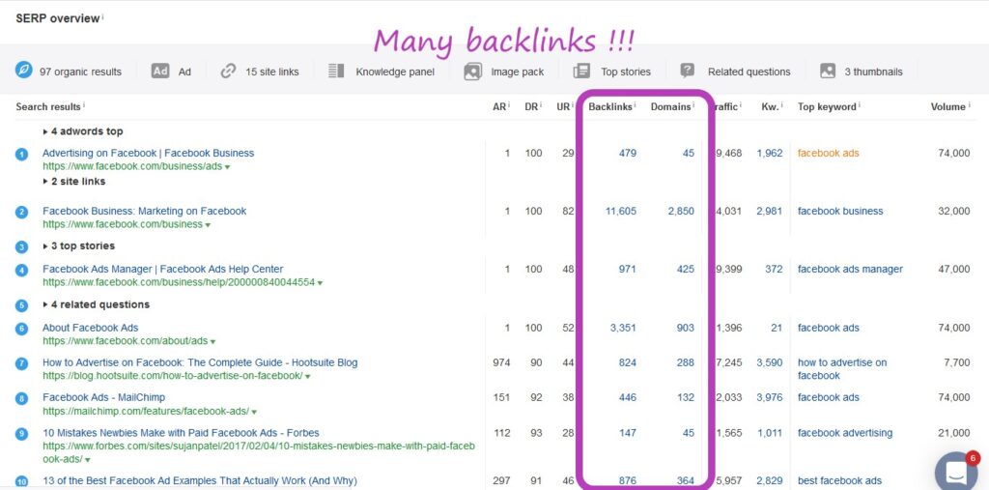The width and height of the screenshot is (989, 490).
Task: Click position 9 result badge
Action: [x=21, y=434]
